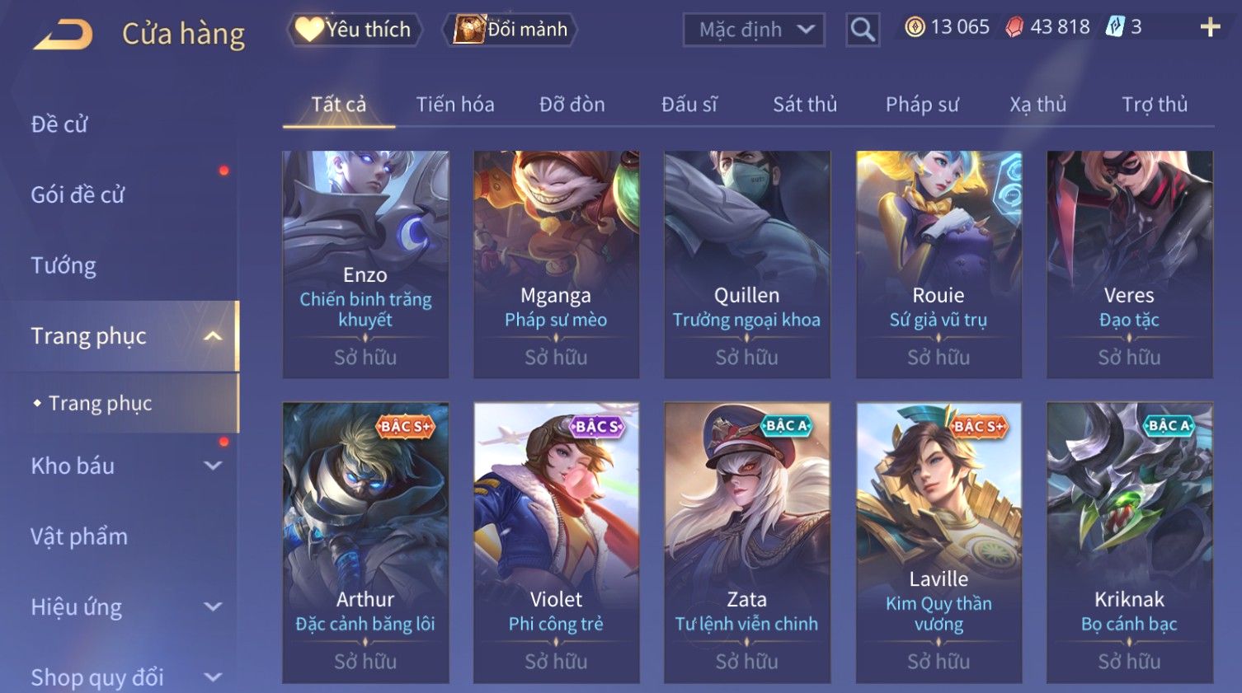Screen dimensions: 1242x693
Task: Select the Violet Phi công trẻ skin
Action: pyautogui.click(x=556, y=542)
